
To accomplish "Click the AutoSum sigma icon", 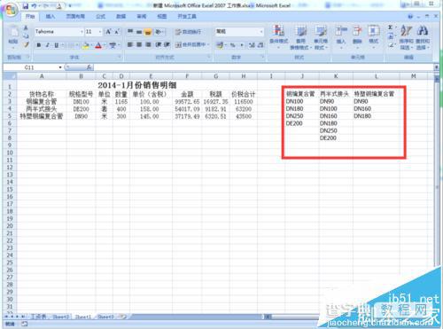I will pos(391,27).
